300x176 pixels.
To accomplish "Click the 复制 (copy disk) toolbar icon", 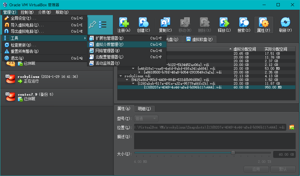I will [x=165, y=24].
